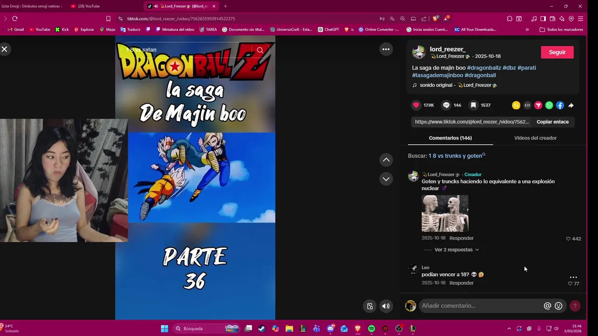Open Todos los marcadores folder

561,29
